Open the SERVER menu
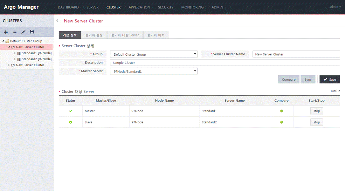The image size is (345, 191). pos(92,7)
